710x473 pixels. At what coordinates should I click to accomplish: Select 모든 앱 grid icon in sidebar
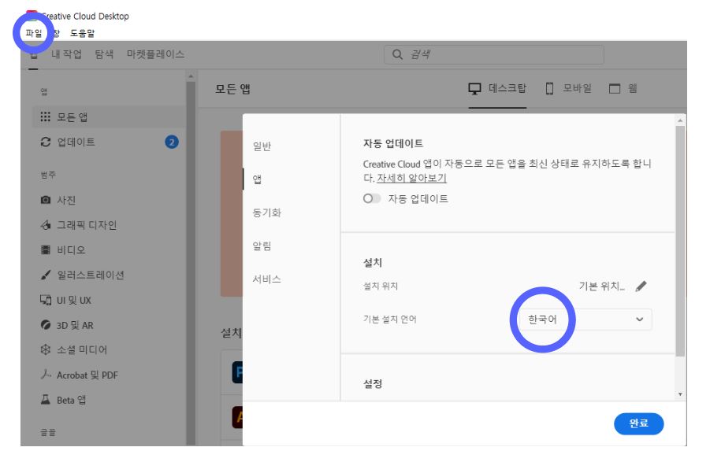coord(45,117)
